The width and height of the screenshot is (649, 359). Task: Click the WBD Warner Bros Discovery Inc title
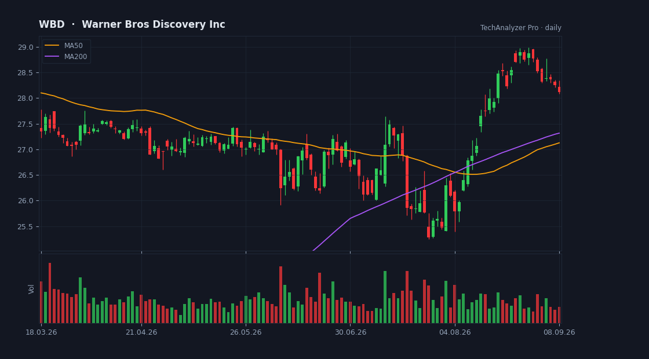[132, 24]
